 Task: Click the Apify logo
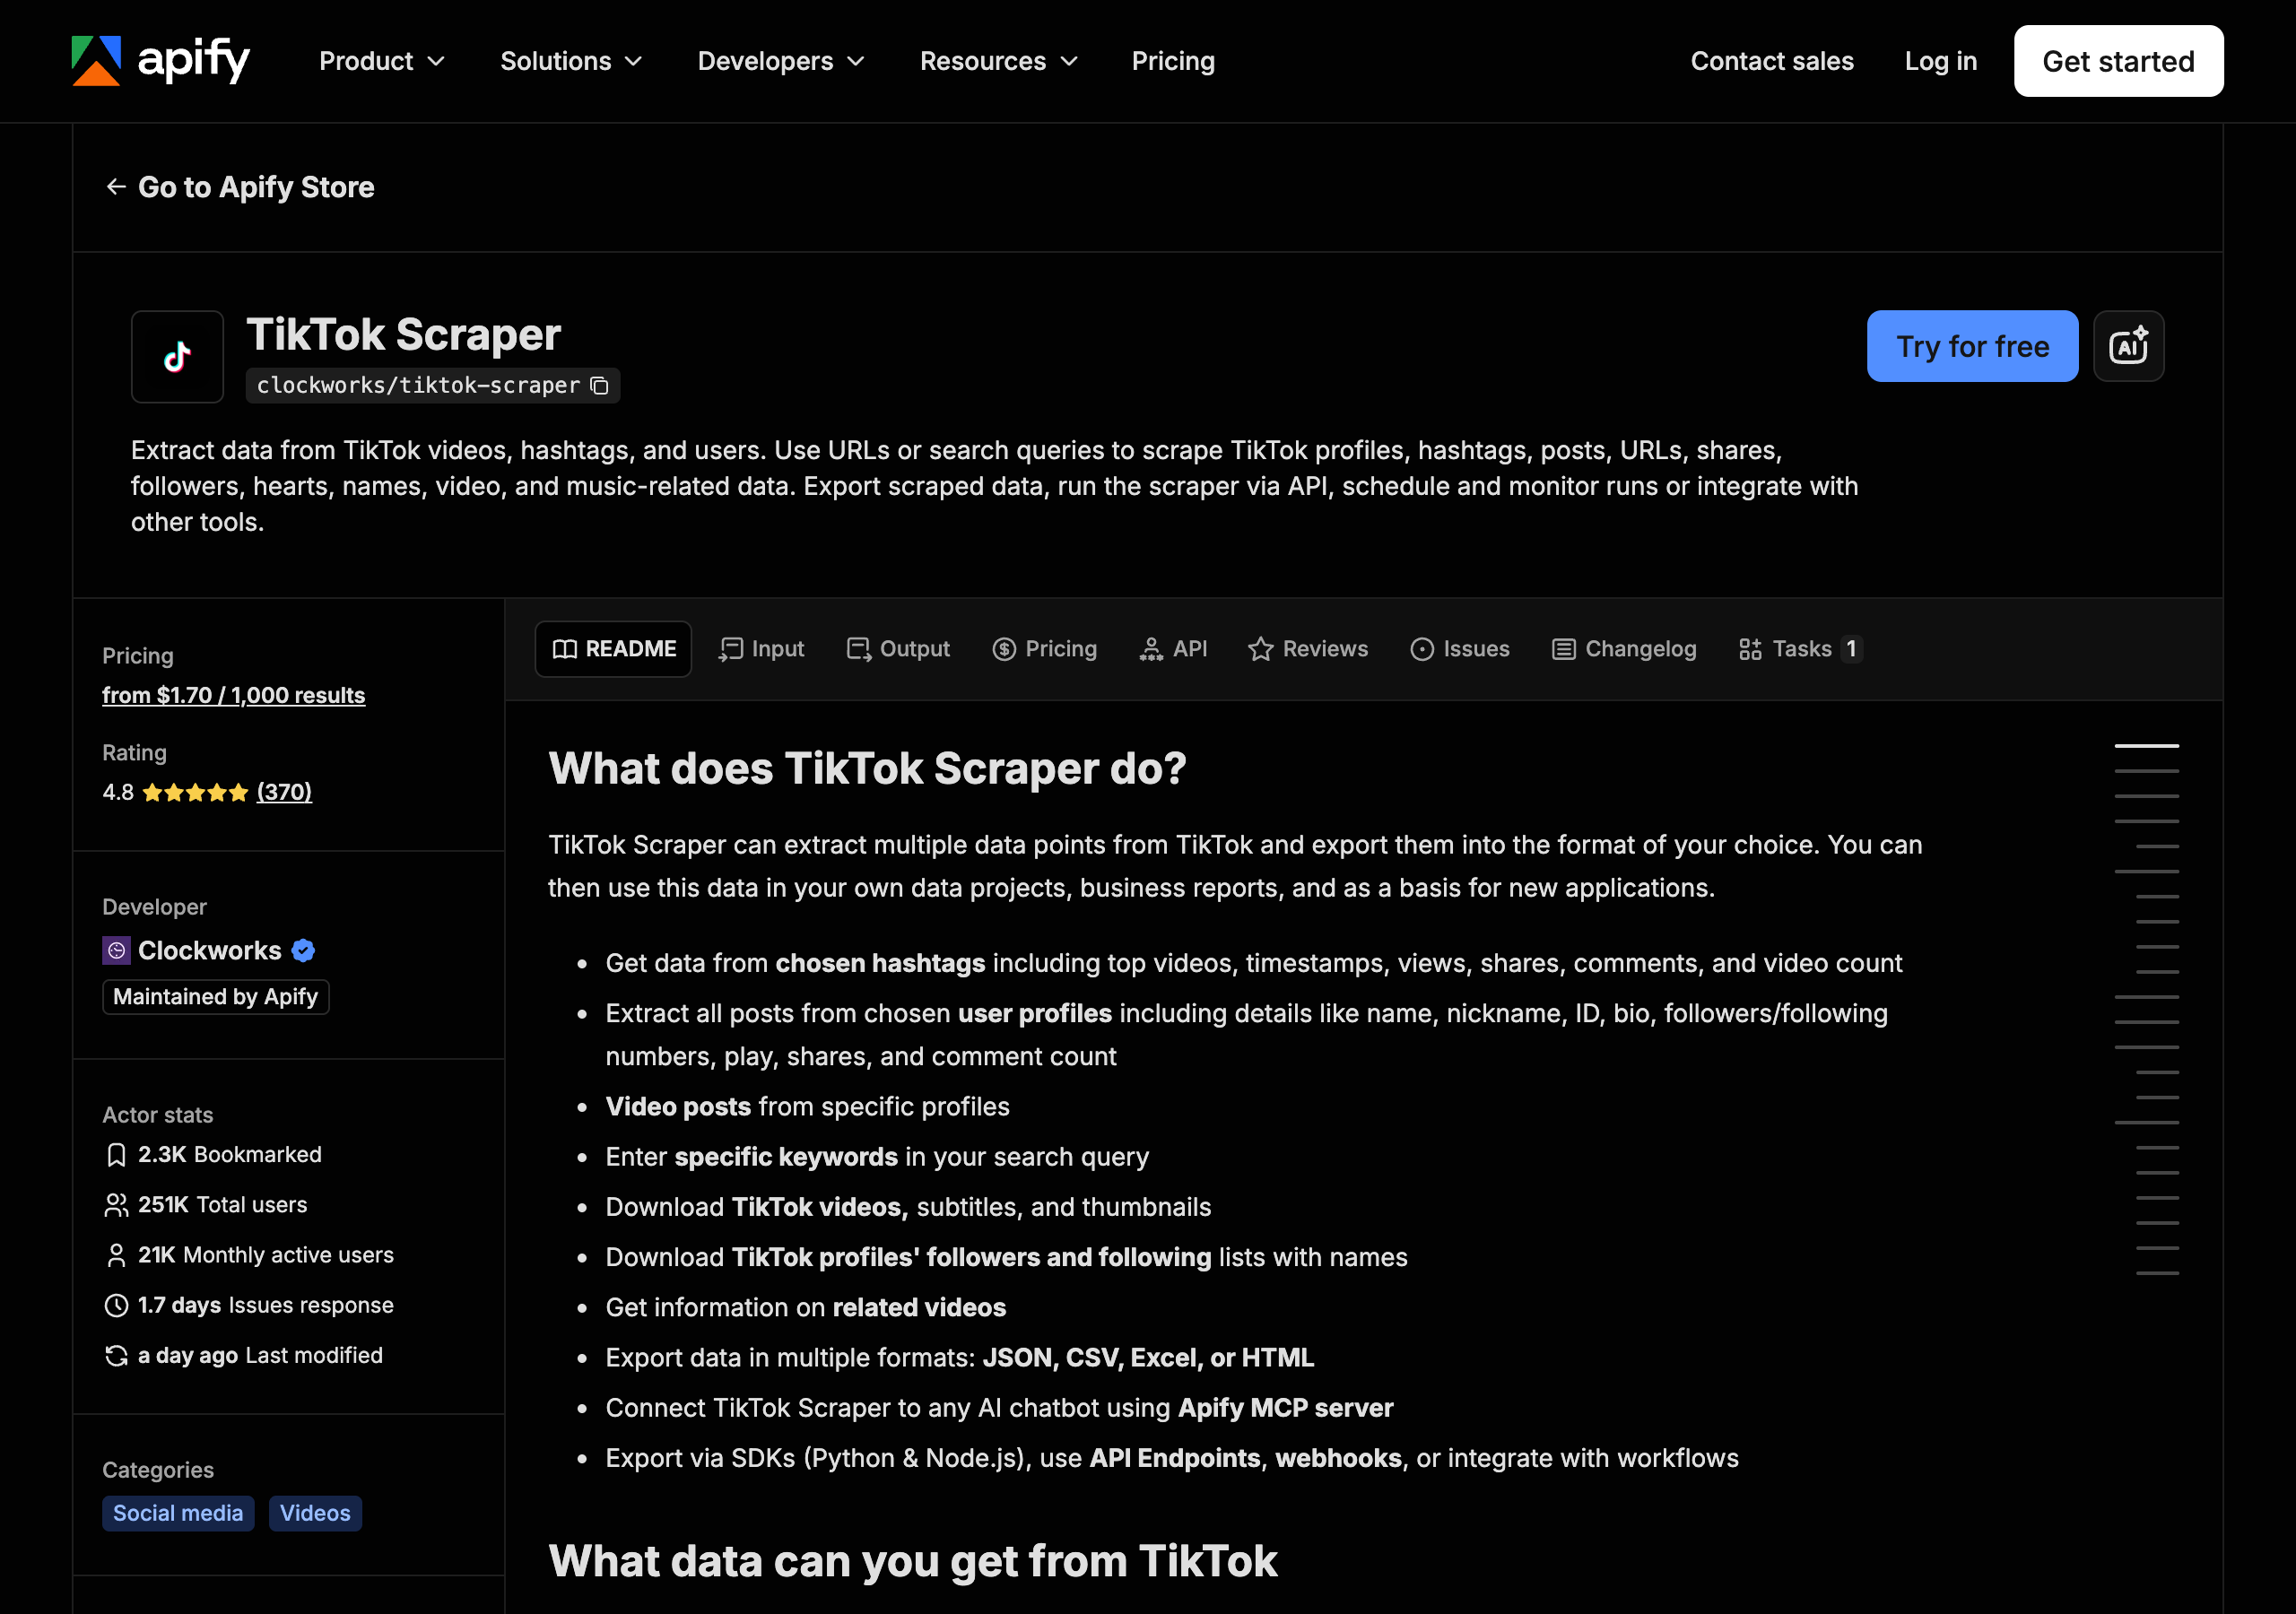tap(160, 61)
